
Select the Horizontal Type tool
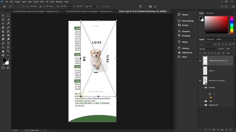(8, 43)
